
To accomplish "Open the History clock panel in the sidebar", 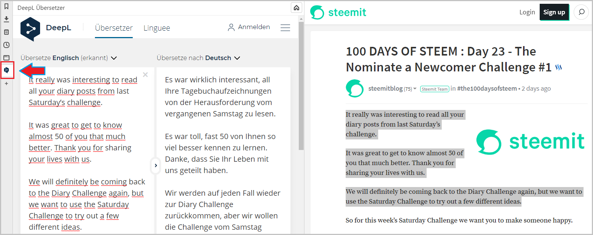I will 6,45.
